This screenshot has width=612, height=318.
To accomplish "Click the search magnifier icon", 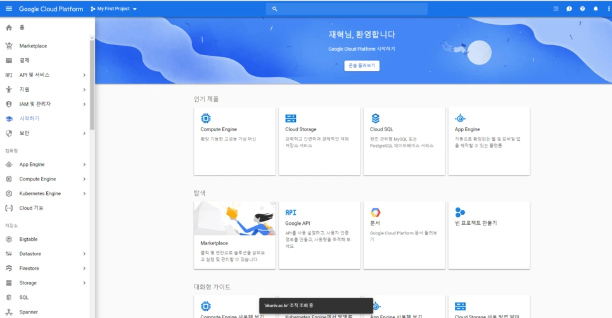I will (x=274, y=9).
